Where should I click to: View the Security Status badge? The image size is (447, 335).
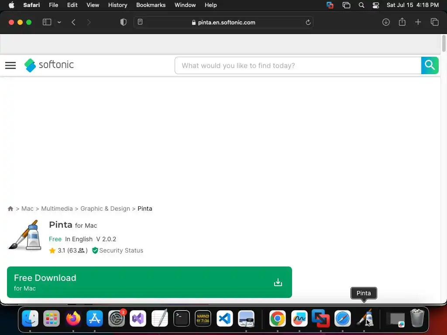(x=117, y=250)
